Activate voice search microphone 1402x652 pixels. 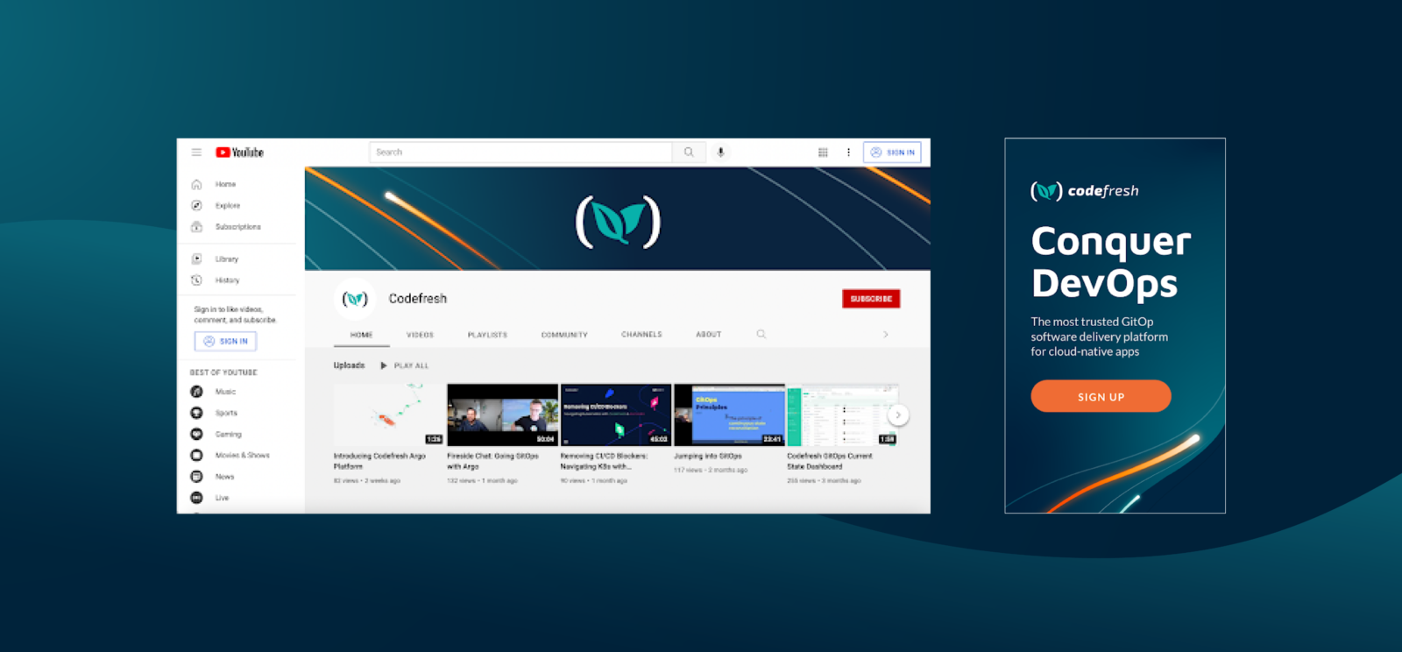point(721,152)
